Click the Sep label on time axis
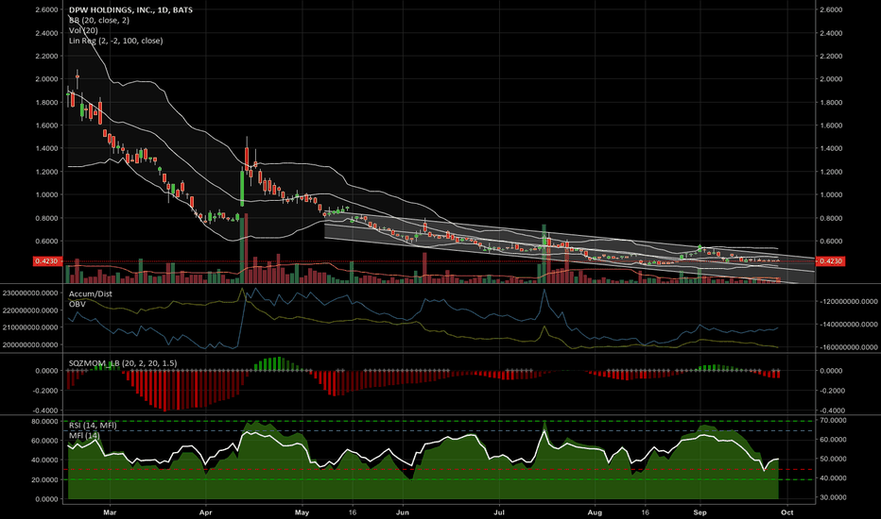 [700, 512]
